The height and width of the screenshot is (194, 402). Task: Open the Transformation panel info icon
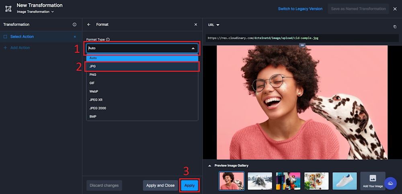74,25
